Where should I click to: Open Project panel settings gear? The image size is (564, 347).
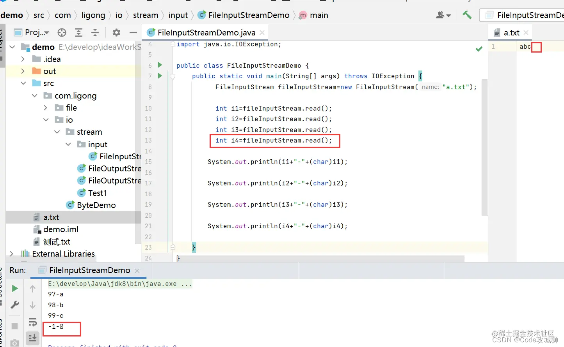tap(116, 33)
